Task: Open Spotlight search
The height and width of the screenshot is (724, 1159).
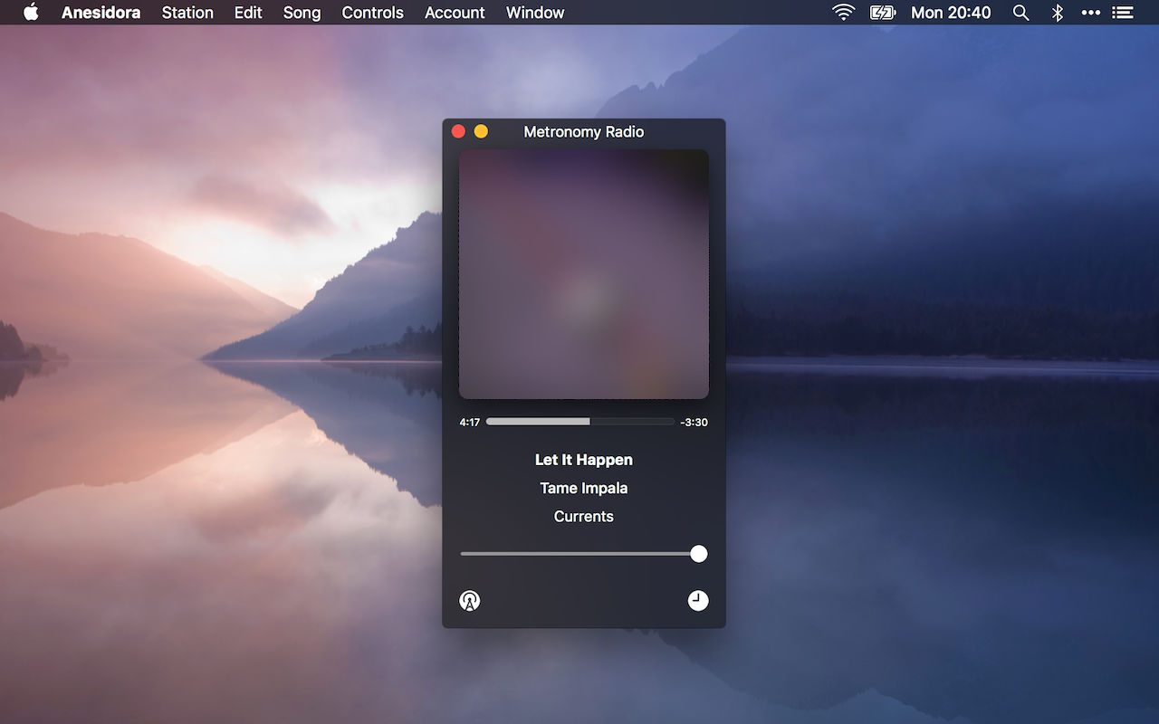Action: point(1020,13)
